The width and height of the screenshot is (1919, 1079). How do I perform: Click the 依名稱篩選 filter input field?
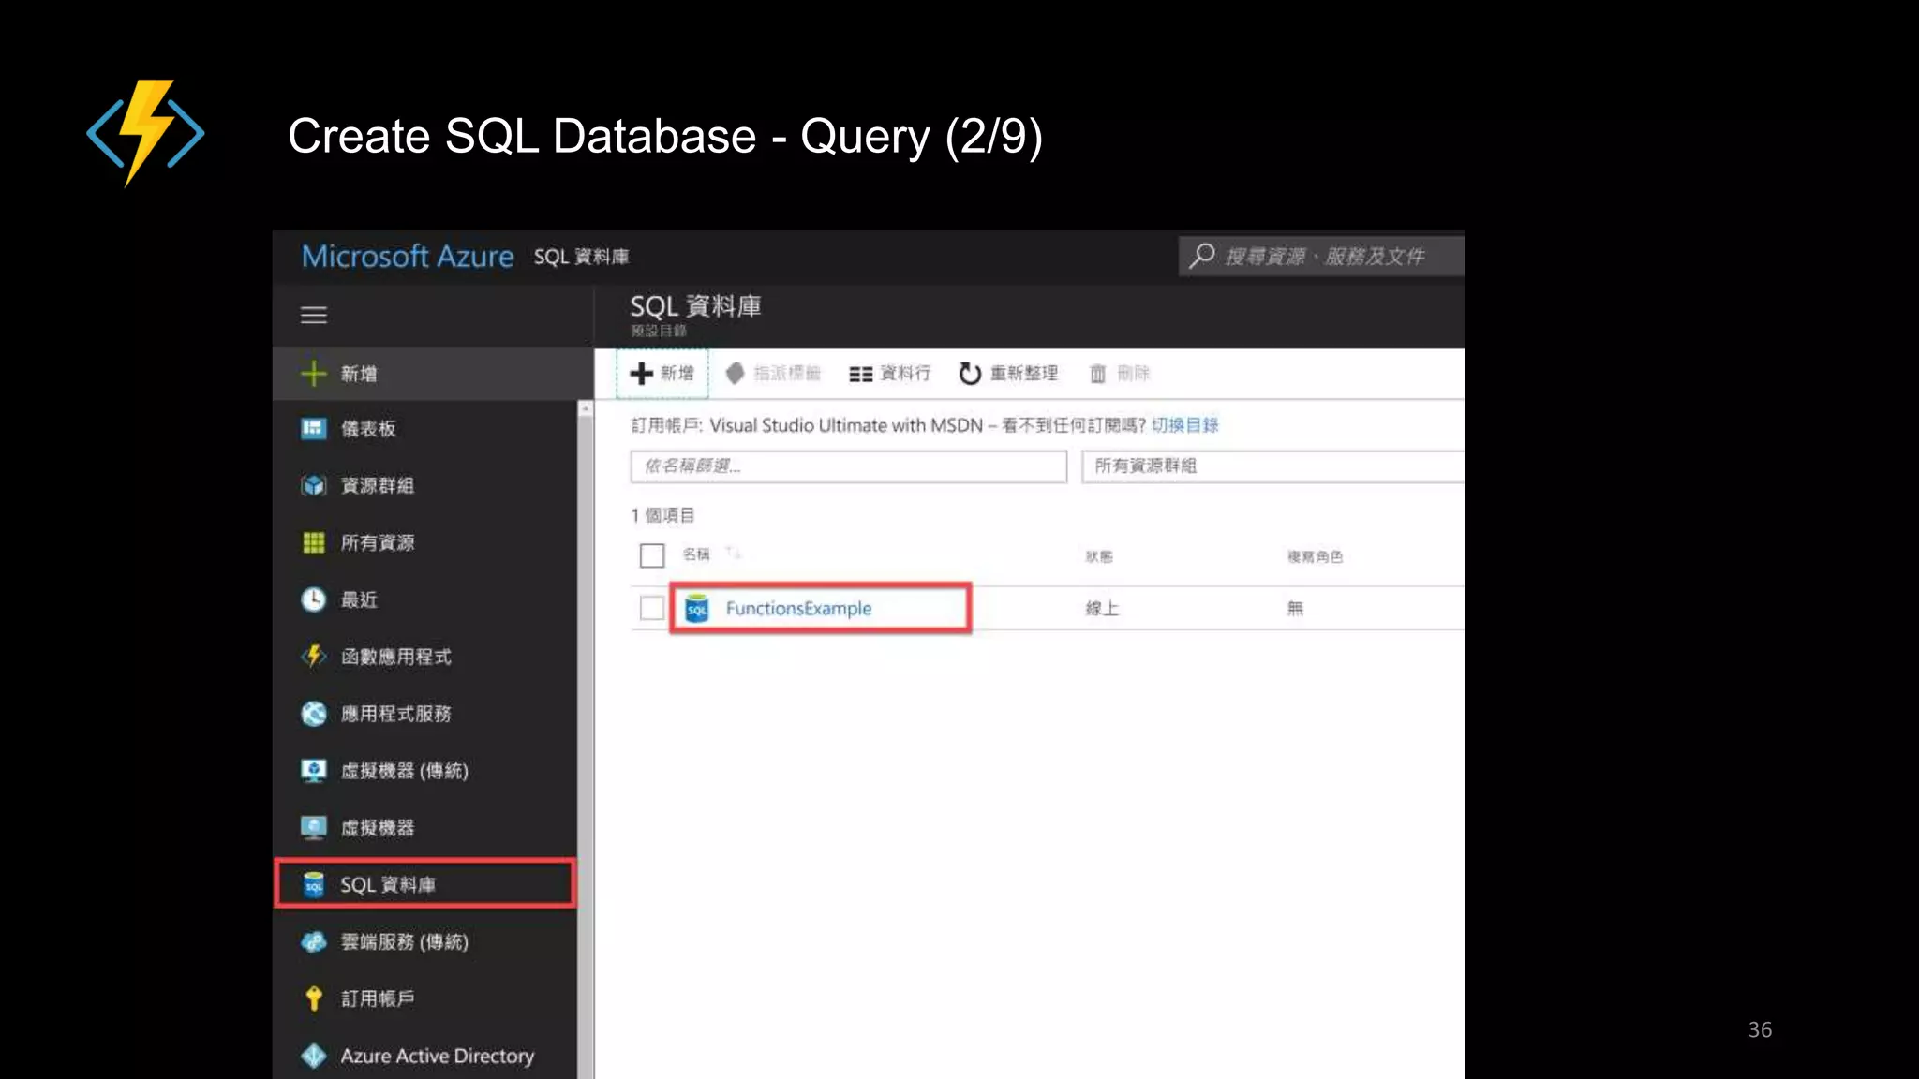click(x=849, y=466)
